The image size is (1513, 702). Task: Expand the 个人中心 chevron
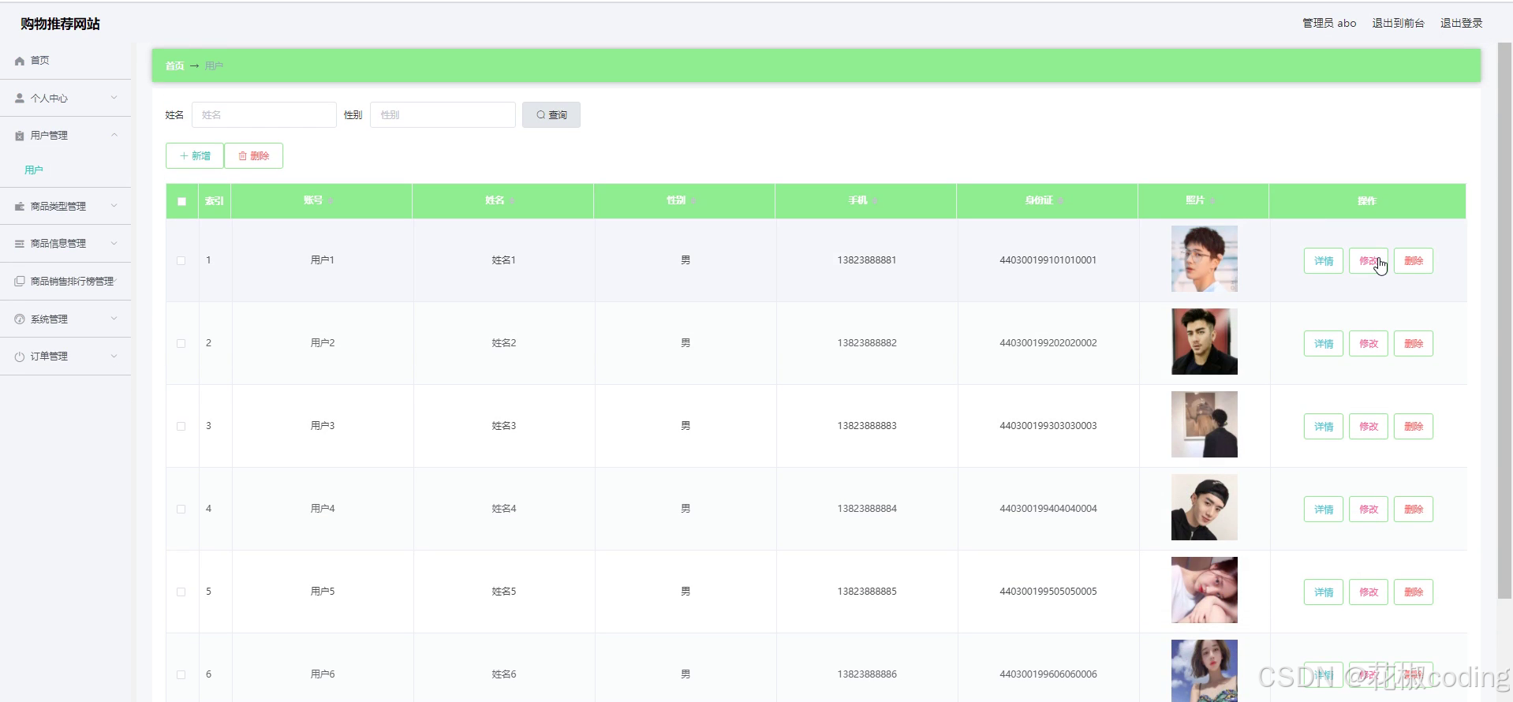pyautogui.click(x=114, y=98)
